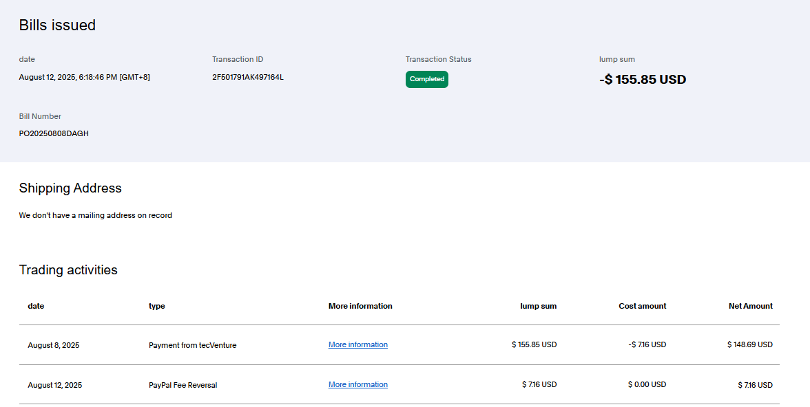
Task: Click the Cost amount column header
Action: click(642, 306)
